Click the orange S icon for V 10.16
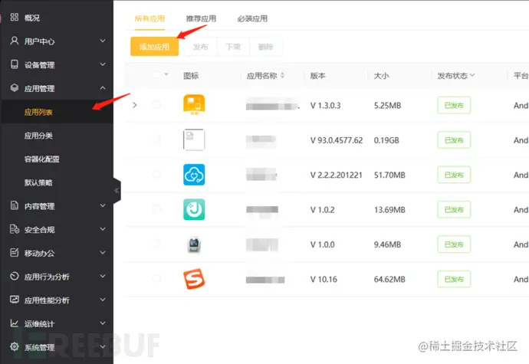Image resolution: width=529 pixels, height=364 pixels. click(194, 279)
